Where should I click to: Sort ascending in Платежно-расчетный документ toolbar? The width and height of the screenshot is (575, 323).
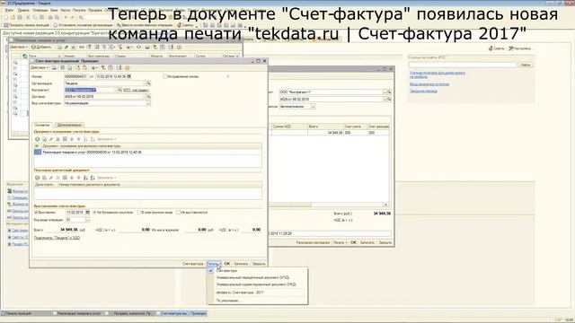[x=86, y=178]
